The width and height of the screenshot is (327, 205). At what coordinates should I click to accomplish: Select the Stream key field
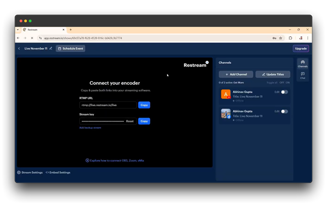[108, 121]
